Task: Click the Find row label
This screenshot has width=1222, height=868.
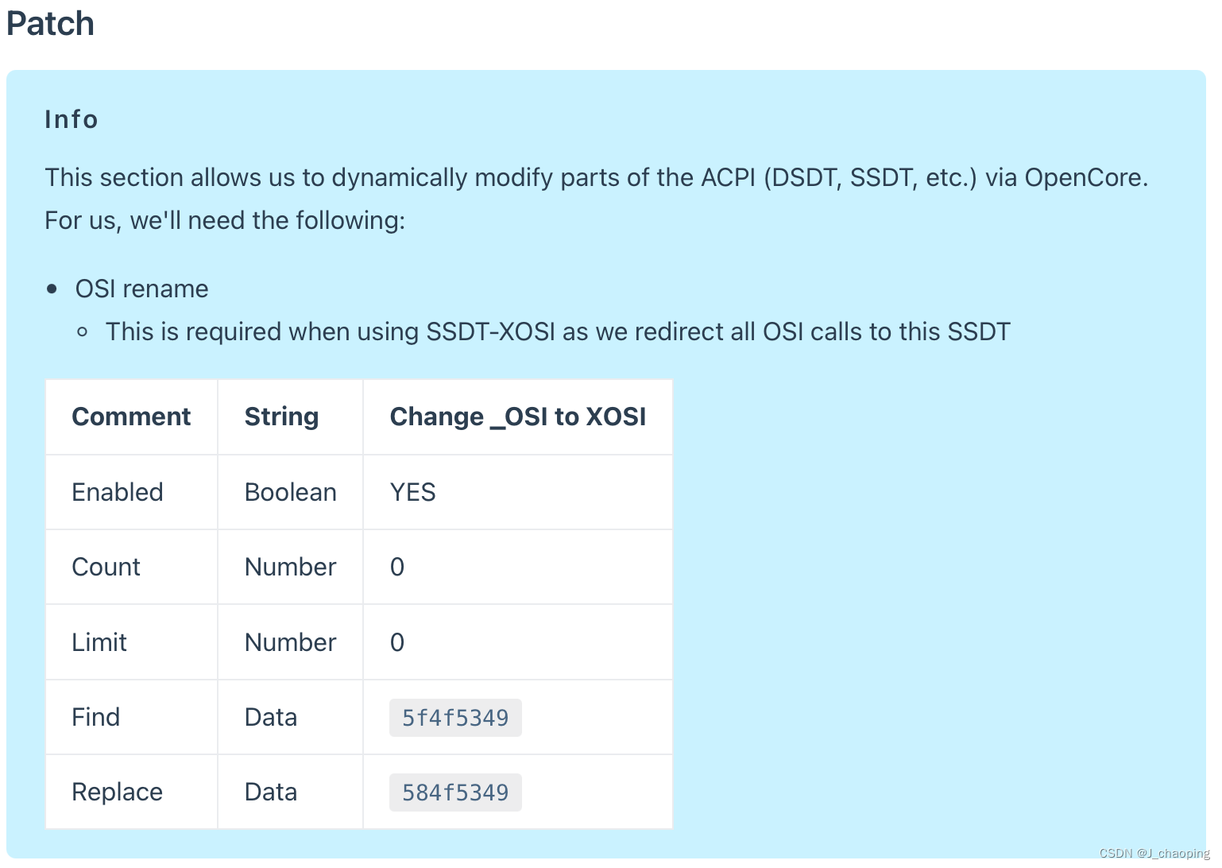Action: 95,717
